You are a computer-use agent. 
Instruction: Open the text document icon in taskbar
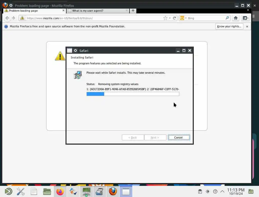click(34, 191)
